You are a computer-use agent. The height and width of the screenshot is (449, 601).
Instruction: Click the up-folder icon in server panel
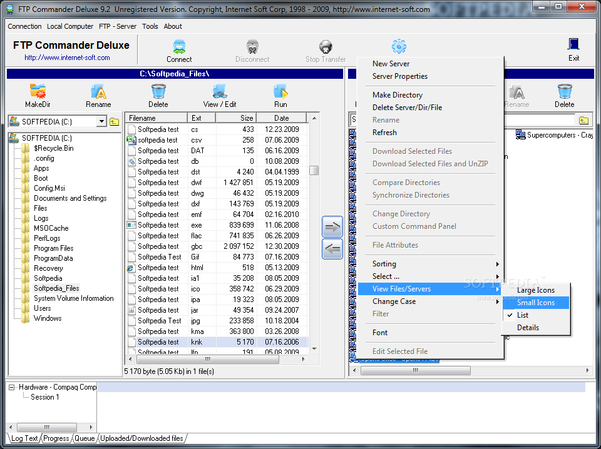tap(583, 121)
